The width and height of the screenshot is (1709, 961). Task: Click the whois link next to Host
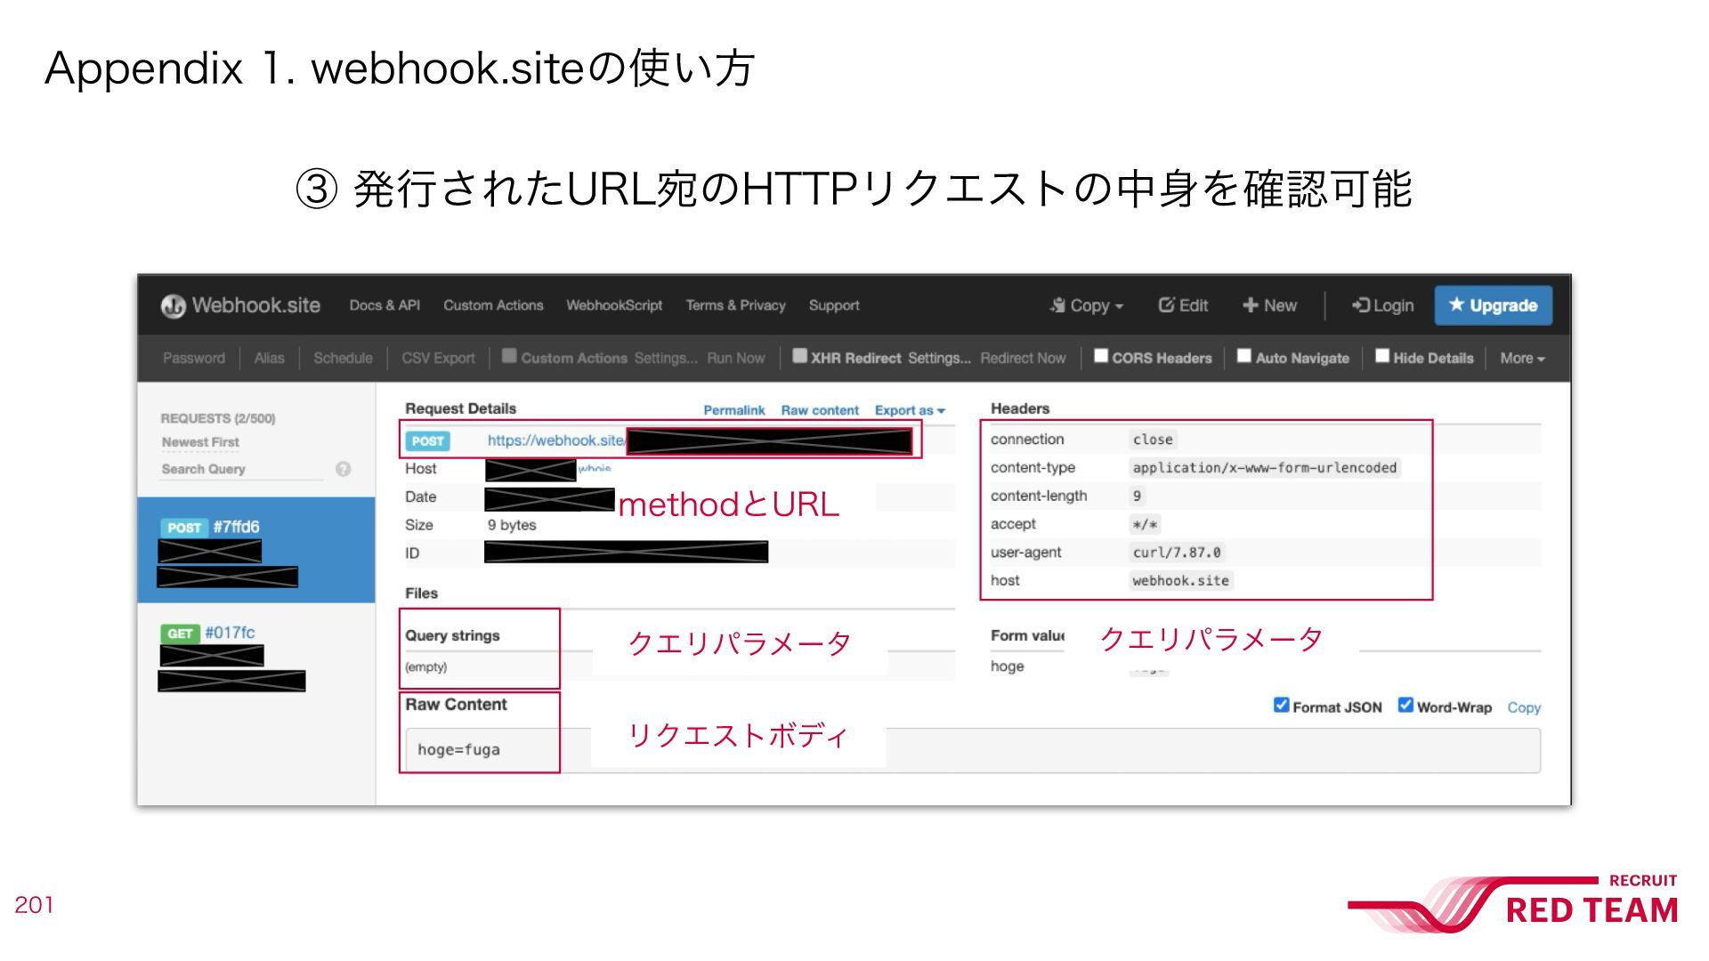(595, 469)
